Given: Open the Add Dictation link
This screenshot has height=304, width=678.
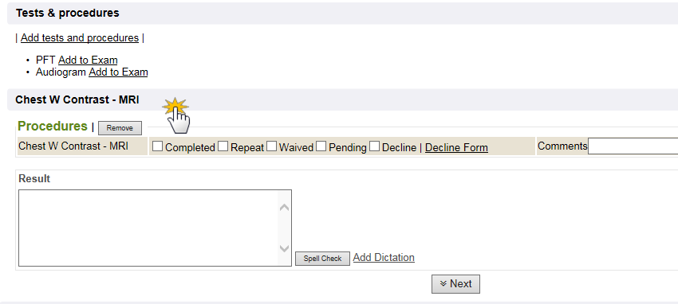Looking at the screenshot, I should 384,257.
